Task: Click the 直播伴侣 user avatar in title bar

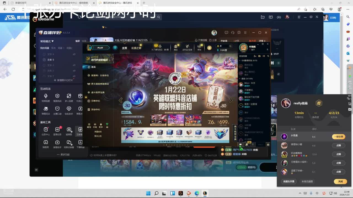Action: (x=214, y=32)
